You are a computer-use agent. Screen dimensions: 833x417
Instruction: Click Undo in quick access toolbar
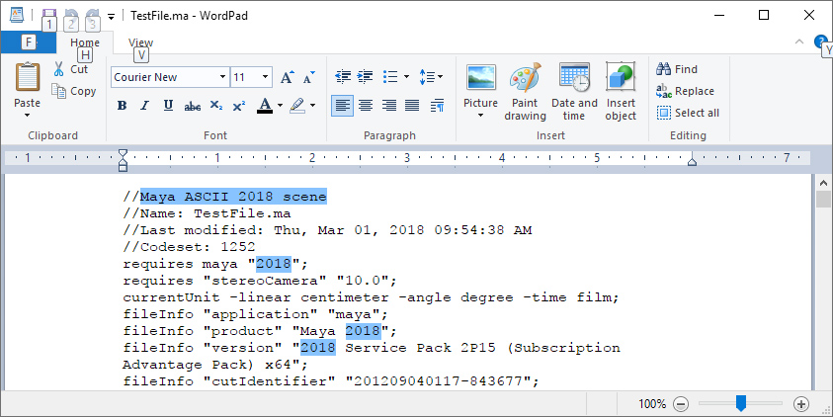click(x=71, y=16)
